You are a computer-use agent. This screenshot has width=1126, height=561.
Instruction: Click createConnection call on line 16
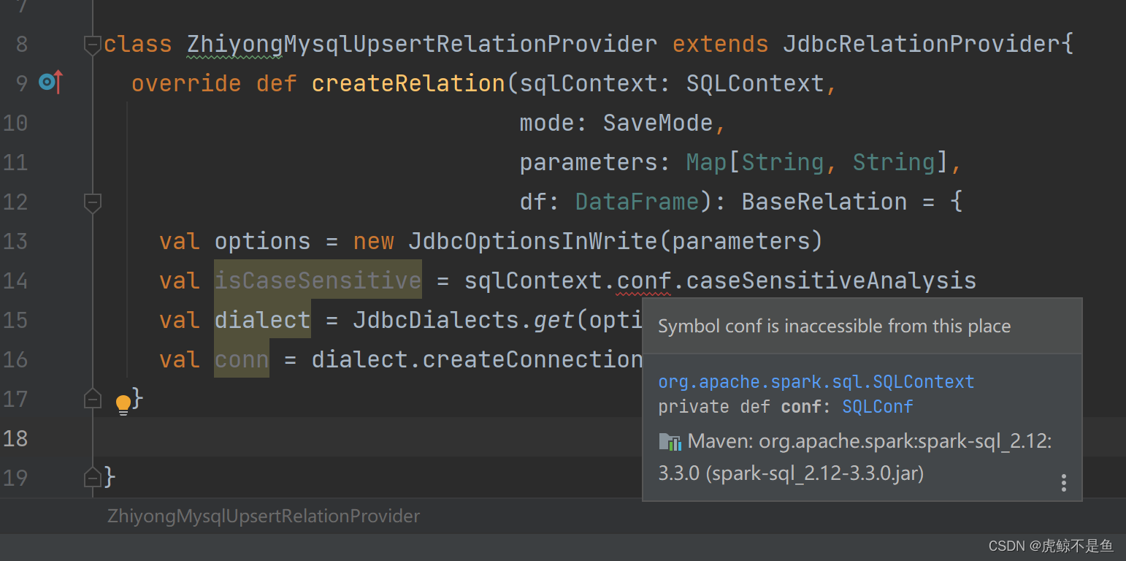pos(532,359)
